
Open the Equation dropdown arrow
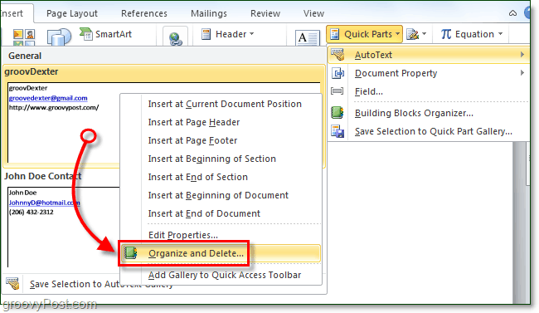coord(500,34)
